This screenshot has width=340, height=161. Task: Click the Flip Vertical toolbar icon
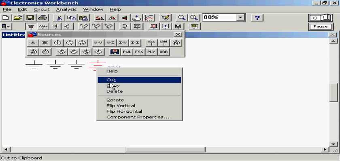click(x=125, y=18)
